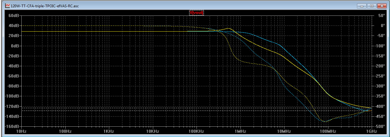Click the 1MHz frequency axis label

pos(240,132)
